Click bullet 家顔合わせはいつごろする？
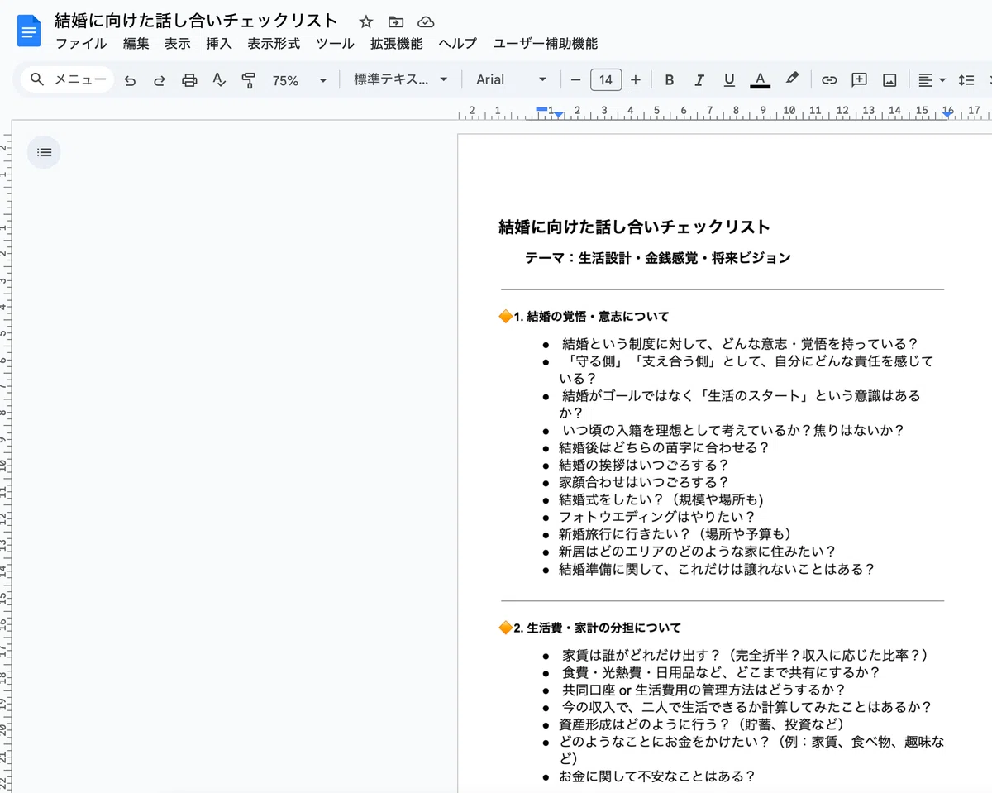The height and width of the screenshot is (793, 992). pos(644,482)
